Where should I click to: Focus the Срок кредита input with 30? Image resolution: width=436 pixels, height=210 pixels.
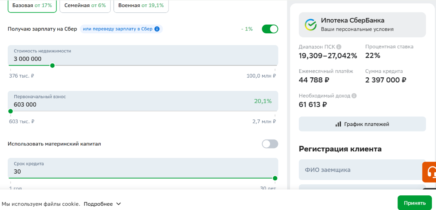pos(143,168)
